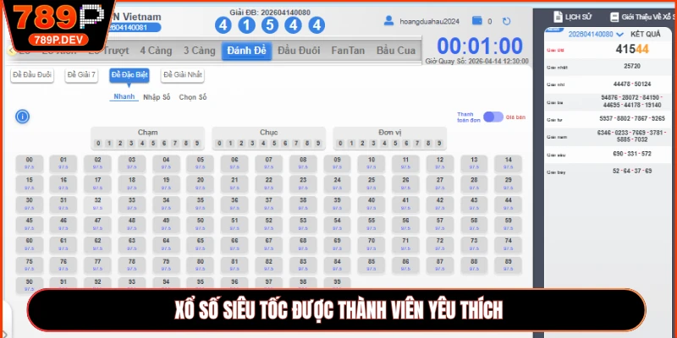
Task: Refresh the account balance
Action: coord(506,21)
